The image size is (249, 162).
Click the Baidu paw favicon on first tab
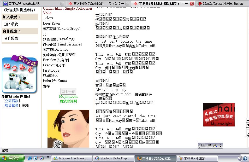tap(5, 3)
